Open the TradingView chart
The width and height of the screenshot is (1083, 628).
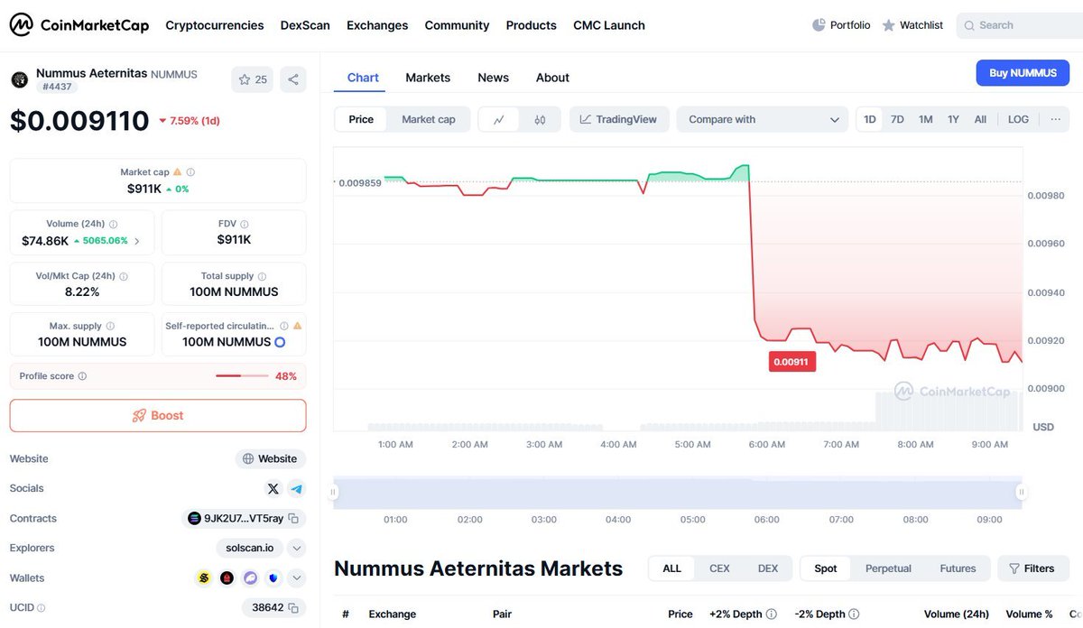pos(619,119)
